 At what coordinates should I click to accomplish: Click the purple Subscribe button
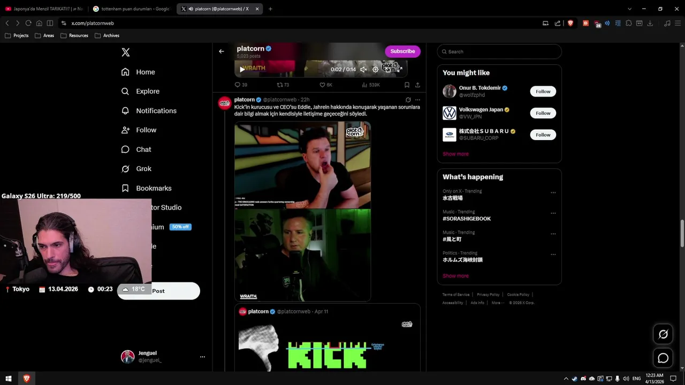coord(402,51)
